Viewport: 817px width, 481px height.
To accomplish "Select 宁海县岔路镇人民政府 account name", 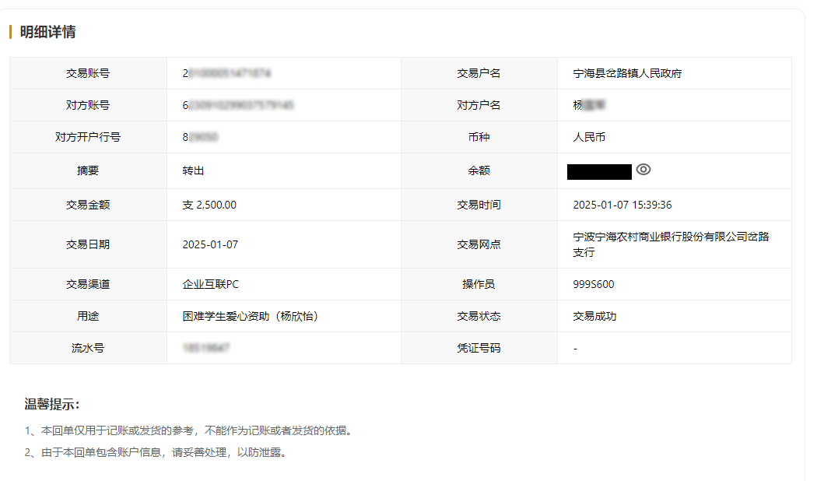I will [x=627, y=73].
